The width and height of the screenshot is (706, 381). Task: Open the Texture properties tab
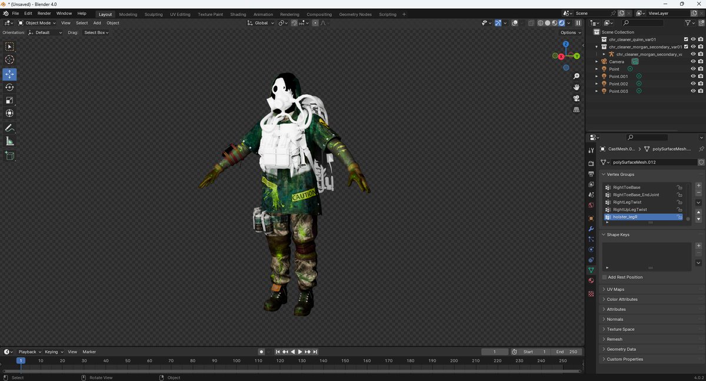tap(591, 293)
